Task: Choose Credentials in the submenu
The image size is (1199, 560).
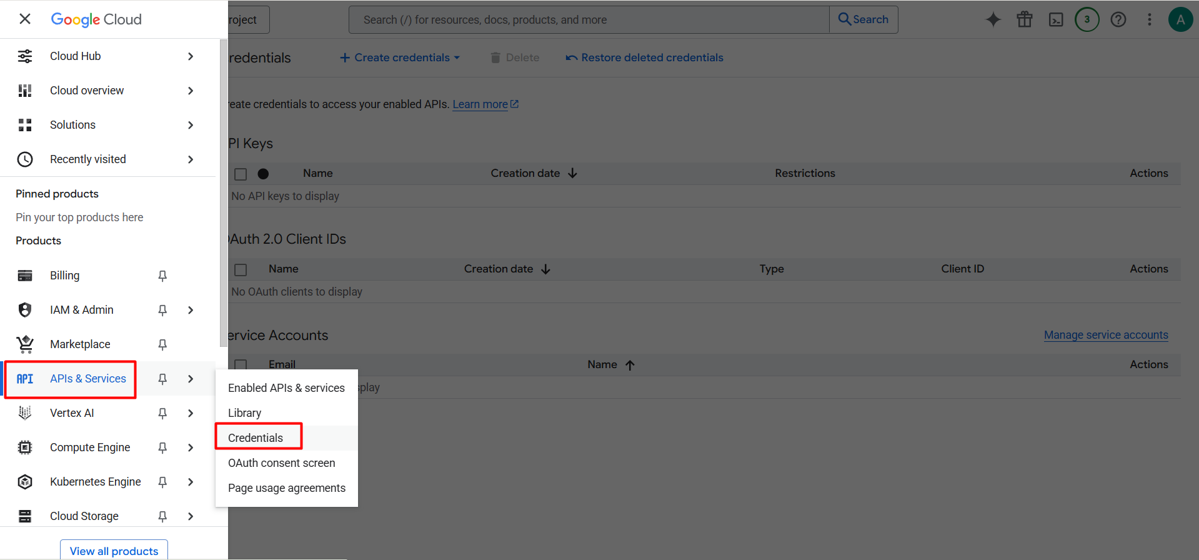Action: click(x=286, y=438)
